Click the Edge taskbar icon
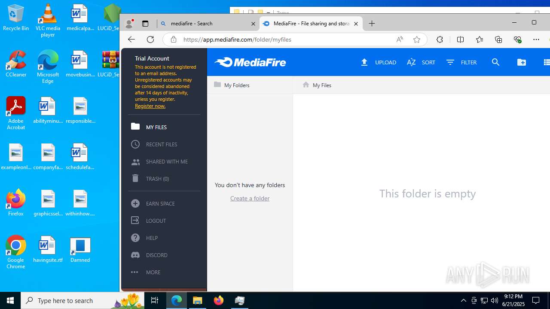 pos(177,300)
